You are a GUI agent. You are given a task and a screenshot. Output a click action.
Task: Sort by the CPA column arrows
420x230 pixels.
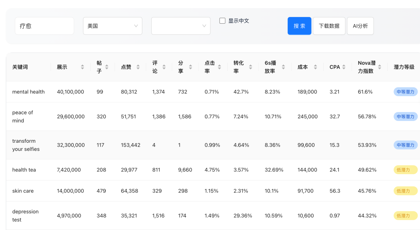344,67
